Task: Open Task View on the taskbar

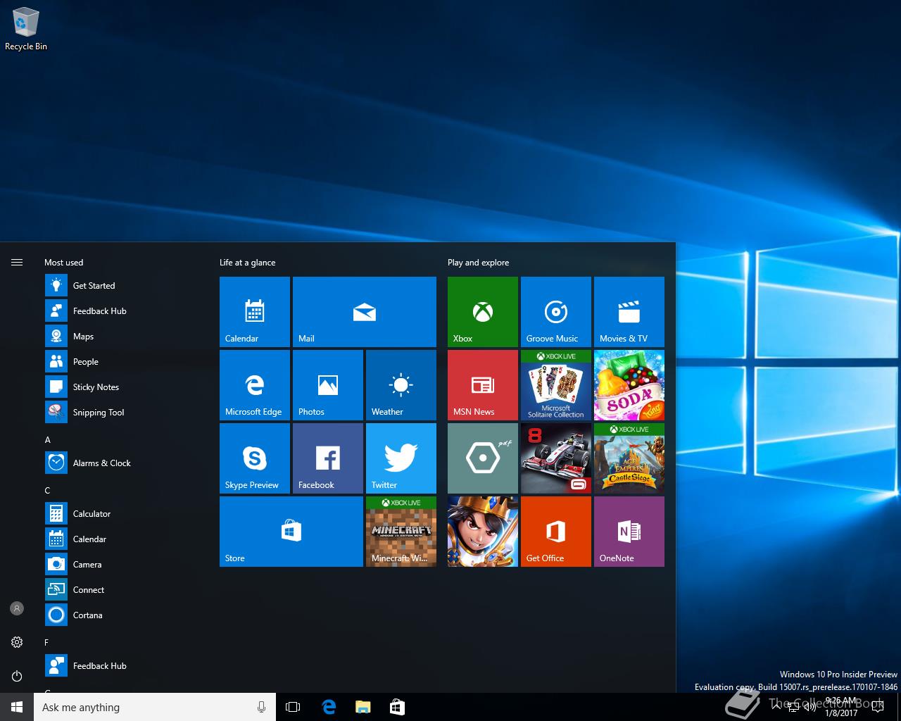Action: [293, 707]
